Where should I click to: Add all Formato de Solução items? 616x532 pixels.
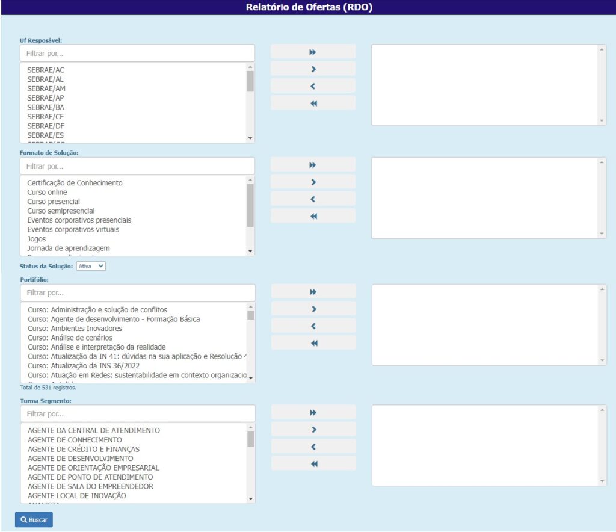(x=313, y=165)
